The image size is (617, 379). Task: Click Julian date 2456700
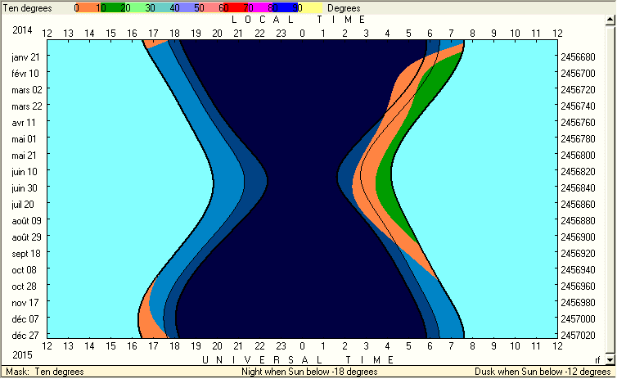[x=578, y=74]
